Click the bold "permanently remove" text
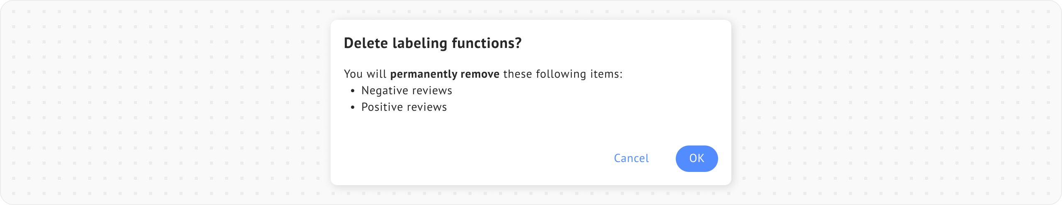 pos(445,74)
